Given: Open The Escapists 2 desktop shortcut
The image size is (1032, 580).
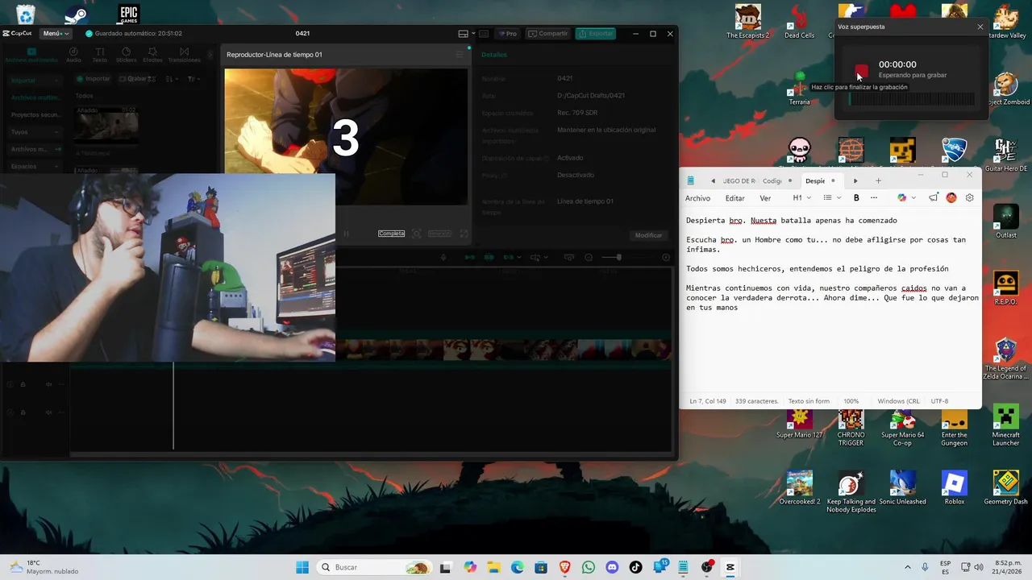Looking at the screenshot, I should pos(747,21).
